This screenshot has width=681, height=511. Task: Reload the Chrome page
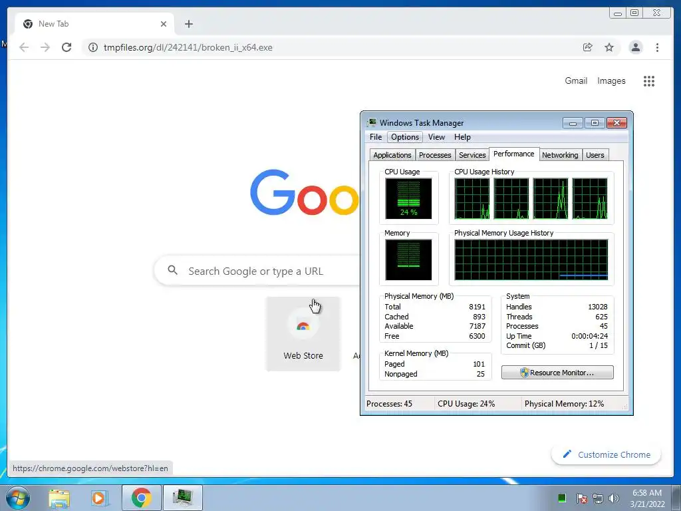[x=67, y=47]
